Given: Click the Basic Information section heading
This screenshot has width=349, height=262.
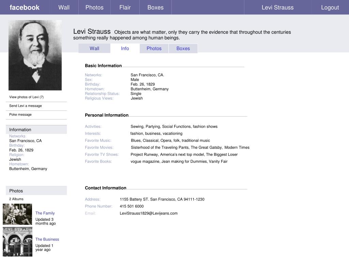Looking at the screenshot, I should (x=103, y=66).
